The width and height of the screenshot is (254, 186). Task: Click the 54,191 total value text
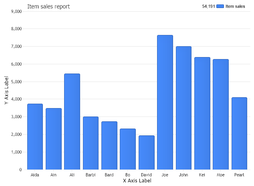pos(208,6)
